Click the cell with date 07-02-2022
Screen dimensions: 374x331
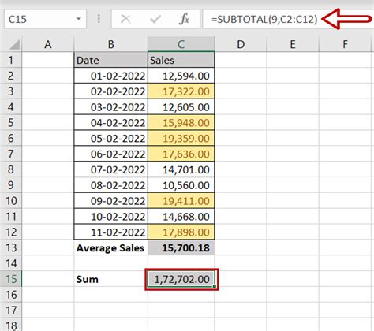[x=111, y=169]
